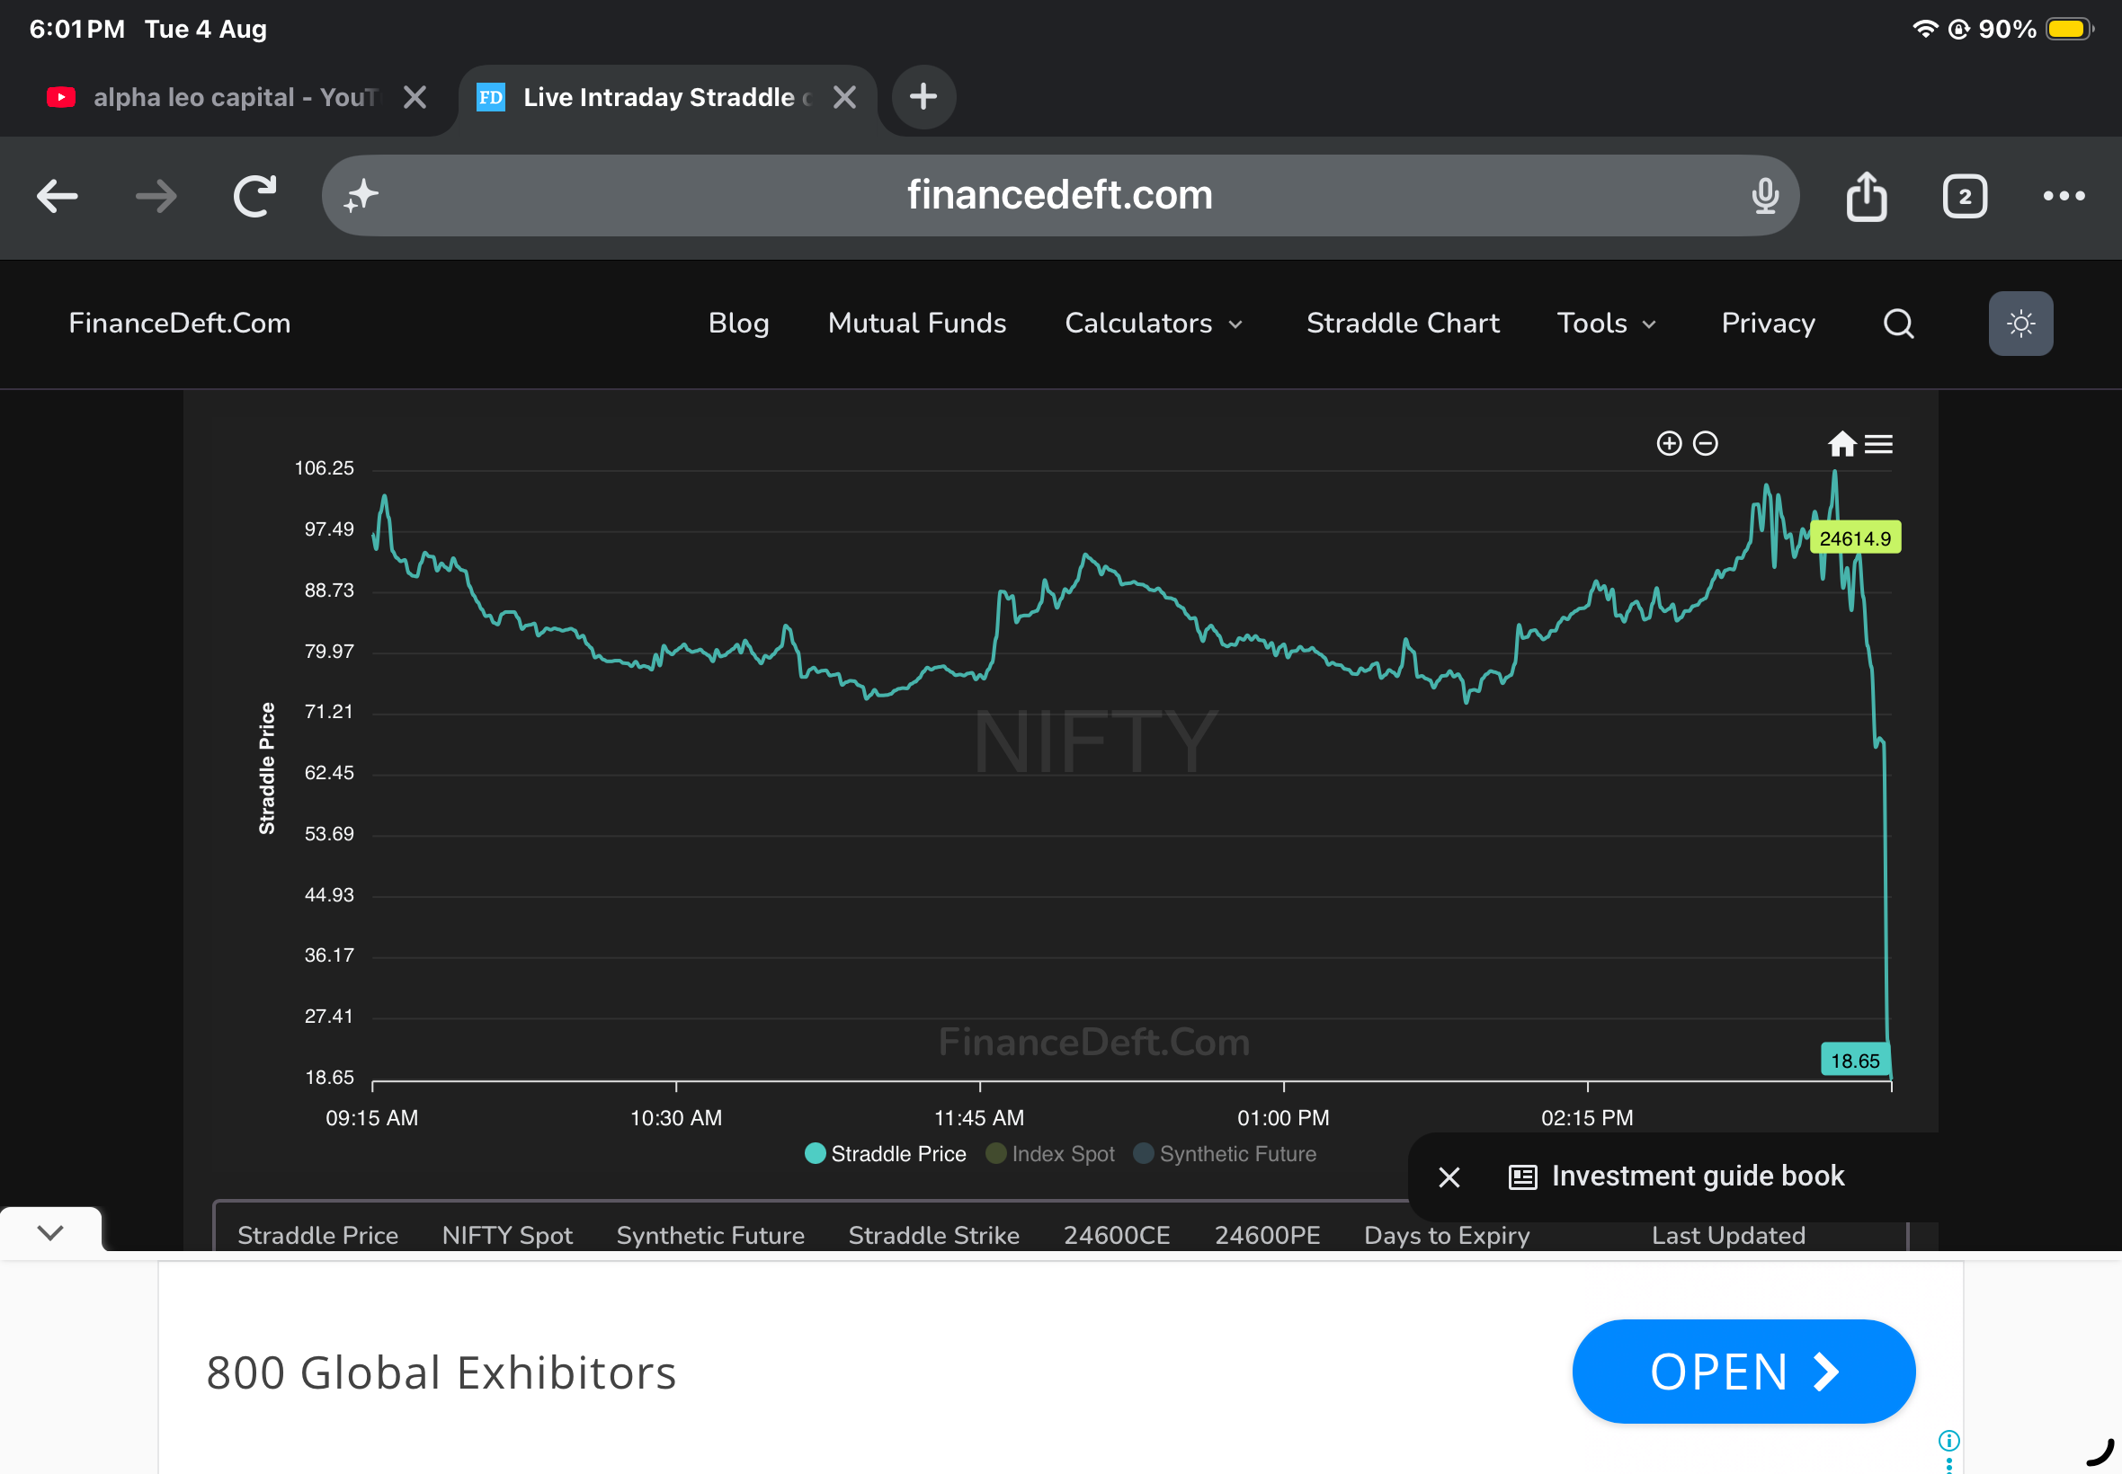
Task: Tap the financedeft.com address bar
Action: pyautogui.click(x=1058, y=196)
